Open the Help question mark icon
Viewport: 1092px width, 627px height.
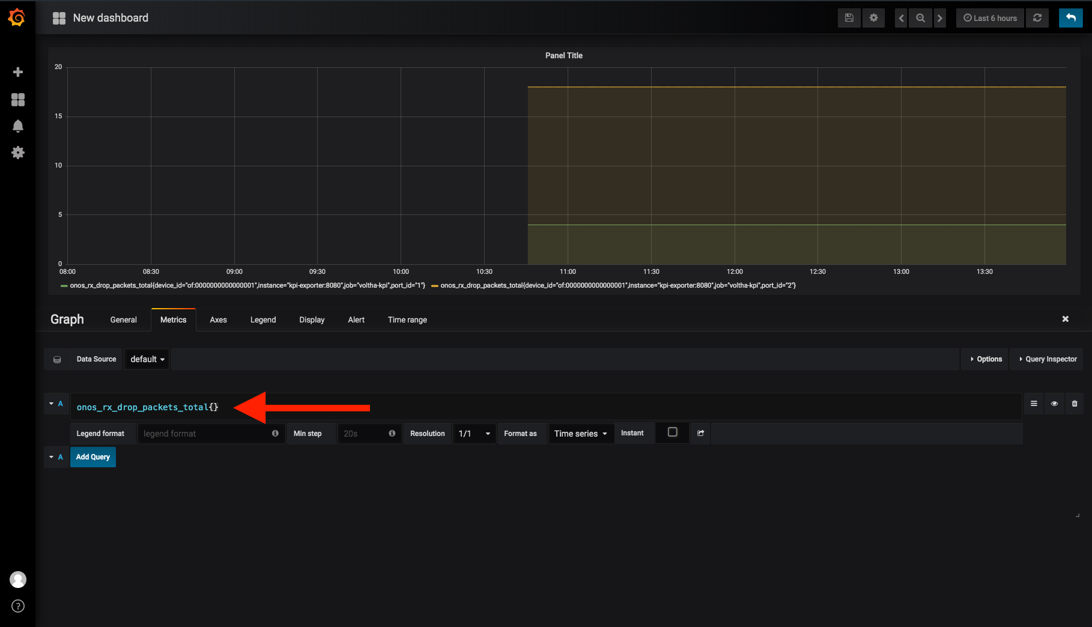(18, 606)
